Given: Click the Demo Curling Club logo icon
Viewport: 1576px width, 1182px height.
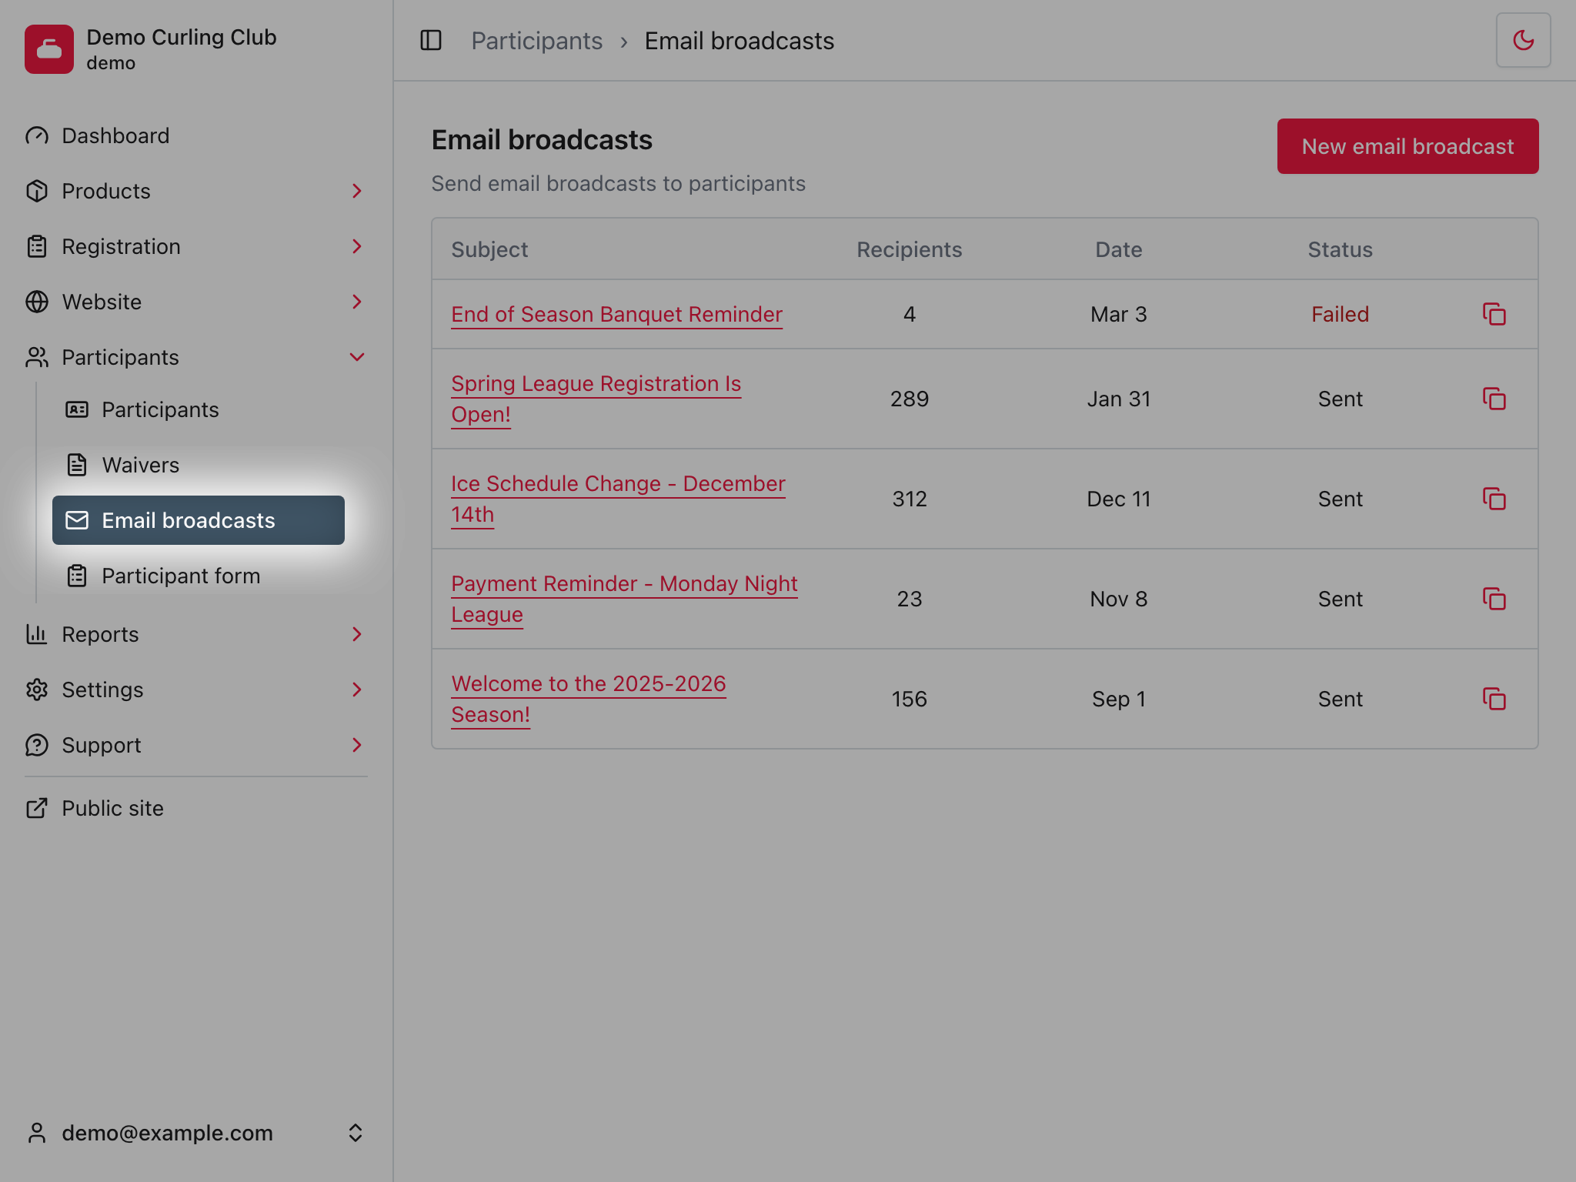Looking at the screenshot, I should click(49, 49).
